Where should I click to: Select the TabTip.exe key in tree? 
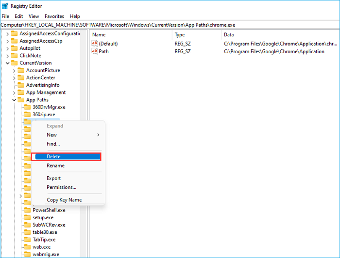pyautogui.click(x=44, y=240)
